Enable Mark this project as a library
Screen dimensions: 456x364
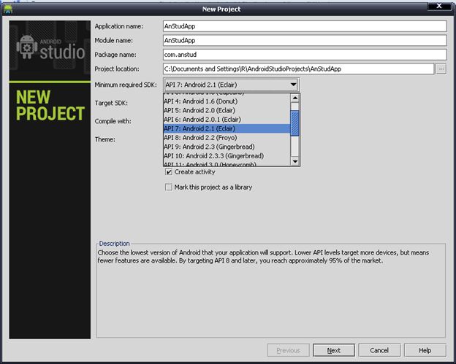tap(169, 187)
